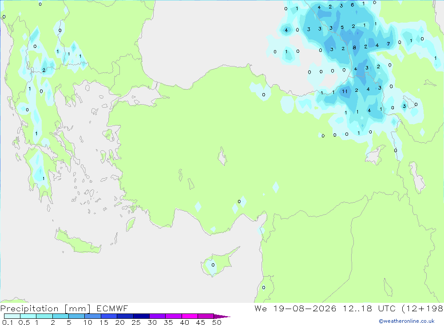
Task: Click the 0.5–1 mm legend color swatch
Action: click(28, 316)
